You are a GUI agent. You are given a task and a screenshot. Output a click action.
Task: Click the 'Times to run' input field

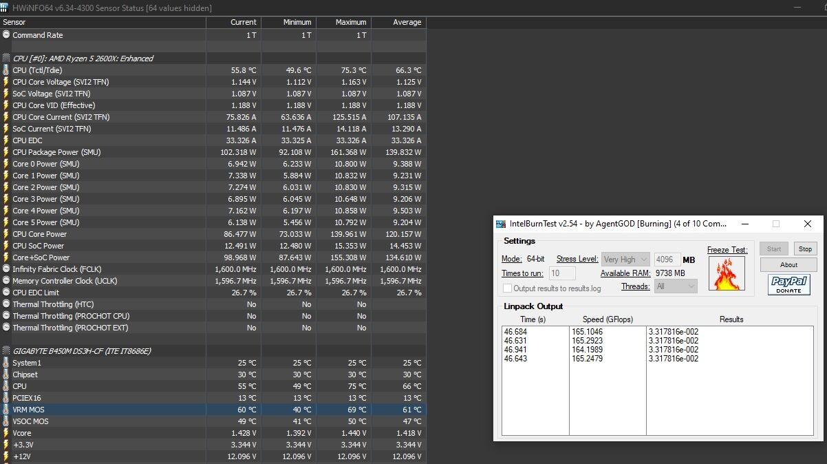tap(562, 273)
